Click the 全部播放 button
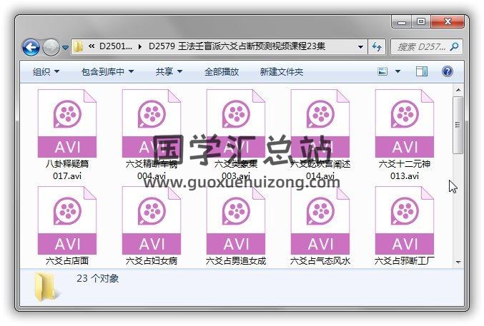Image resolution: width=484 pixels, height=326 pixels. (x=222, y=72)
